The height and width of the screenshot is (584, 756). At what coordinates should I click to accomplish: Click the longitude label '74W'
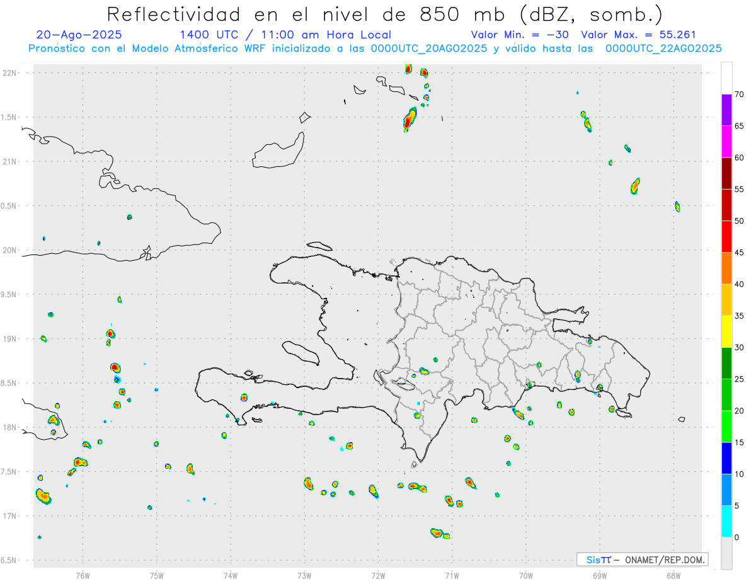(x=231, y=575)
